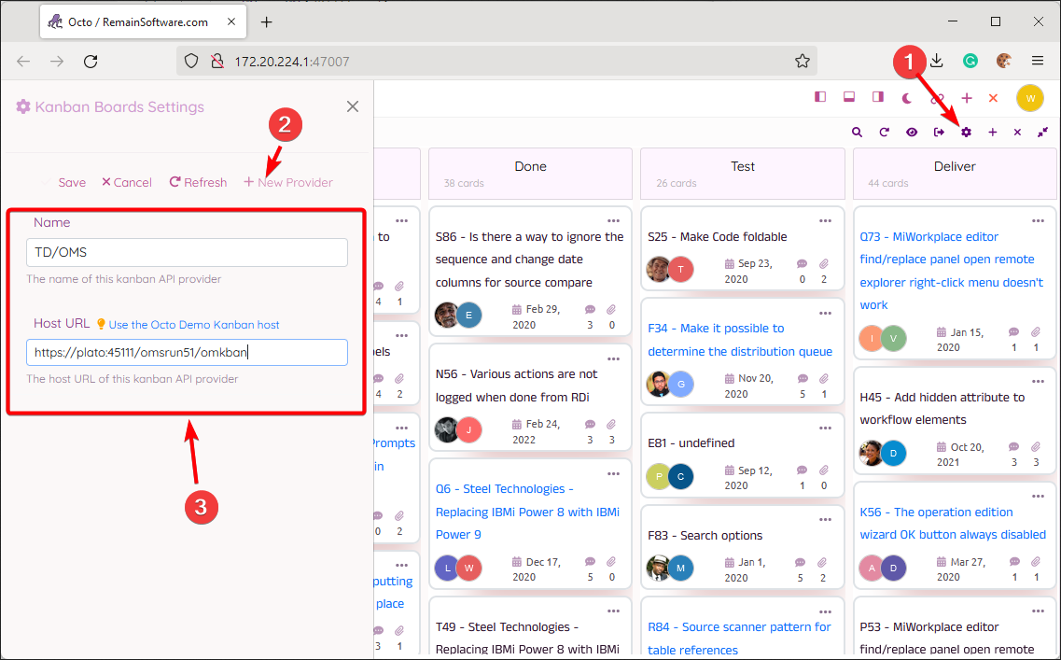Click into the Name input field
The height and width of the screenshot is (660, 1061).
point(187,252)
